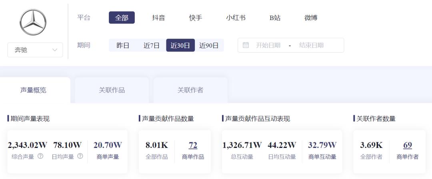Click the 2,343.02W 综合声量 value
The width and height of the screenshot is (432, 179).
tap(28, 145)
